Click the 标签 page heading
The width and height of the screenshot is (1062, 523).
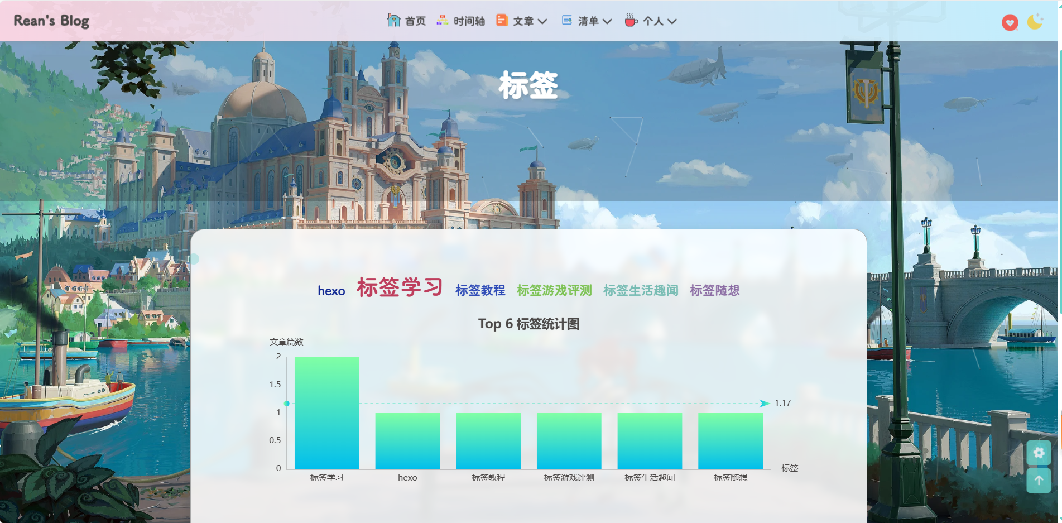(x=528, y=85)
